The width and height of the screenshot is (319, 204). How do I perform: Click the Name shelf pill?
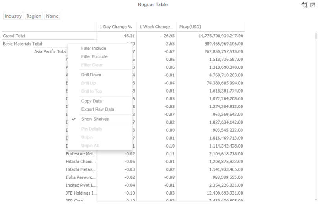52,16
